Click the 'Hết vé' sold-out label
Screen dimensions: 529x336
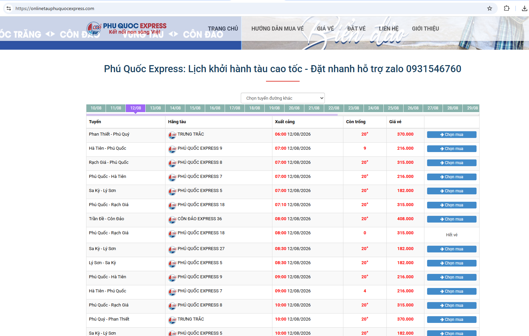point(452,235)
